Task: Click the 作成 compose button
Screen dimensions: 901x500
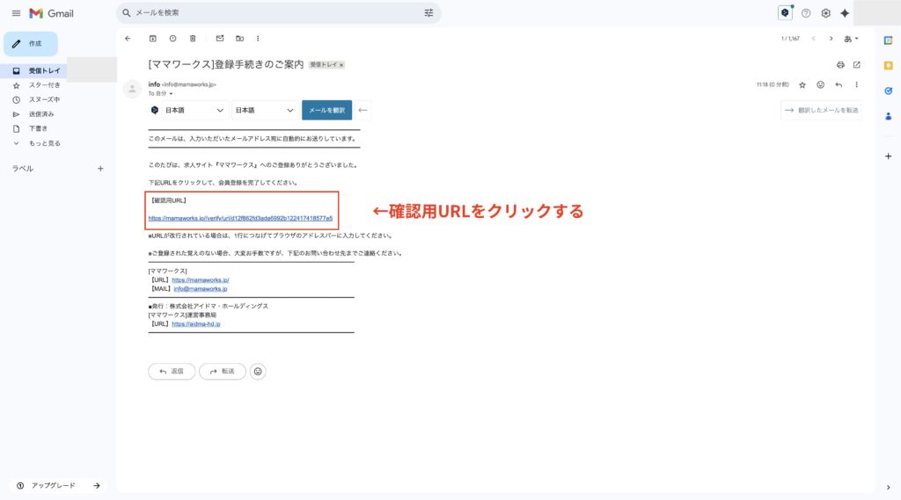Action: tap(31, 44)
